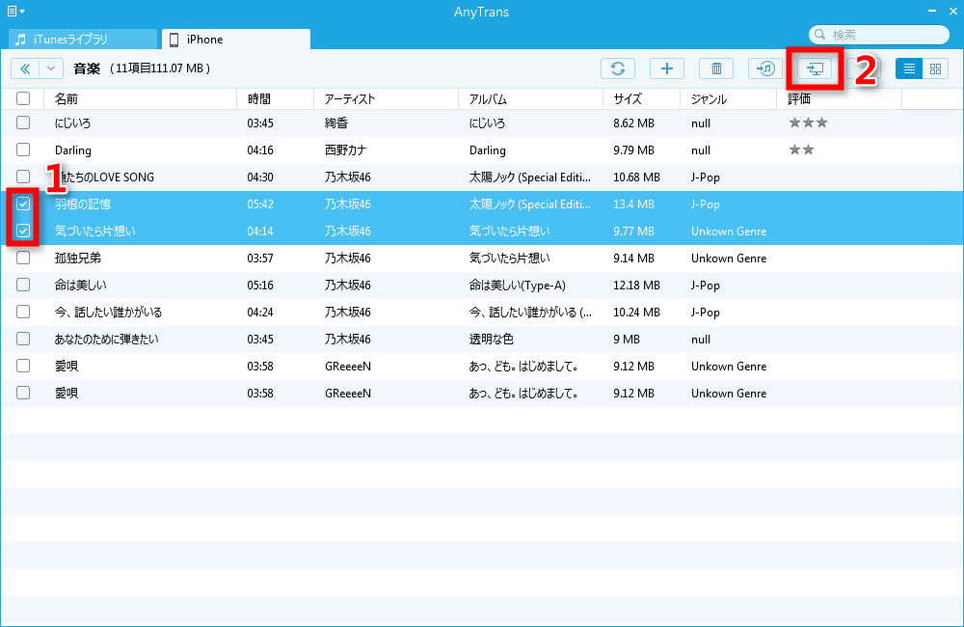The height and width of the screenshot is (627, 964).
Task: Open the AnyTrans menu icon in title bar
Action: pos(15,11)
